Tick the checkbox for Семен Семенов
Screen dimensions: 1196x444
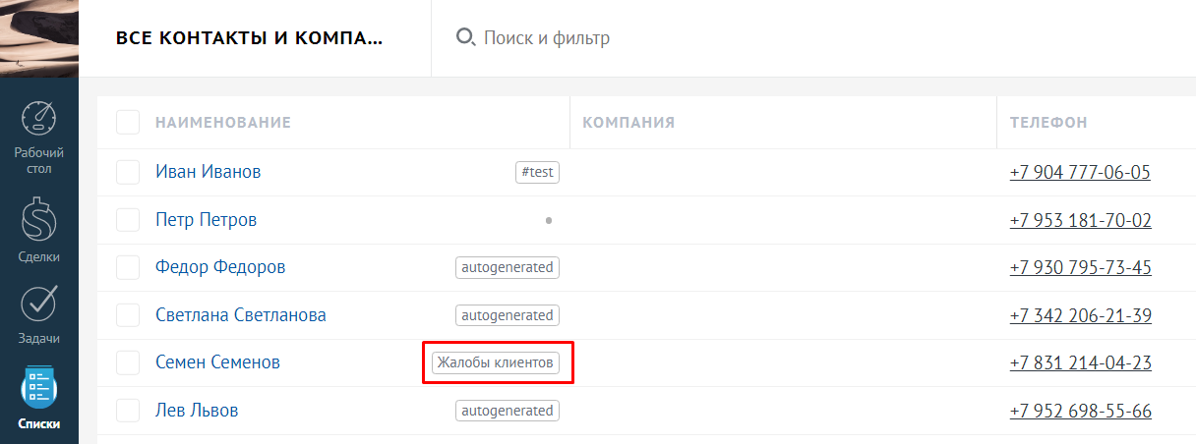click(128, 362)
